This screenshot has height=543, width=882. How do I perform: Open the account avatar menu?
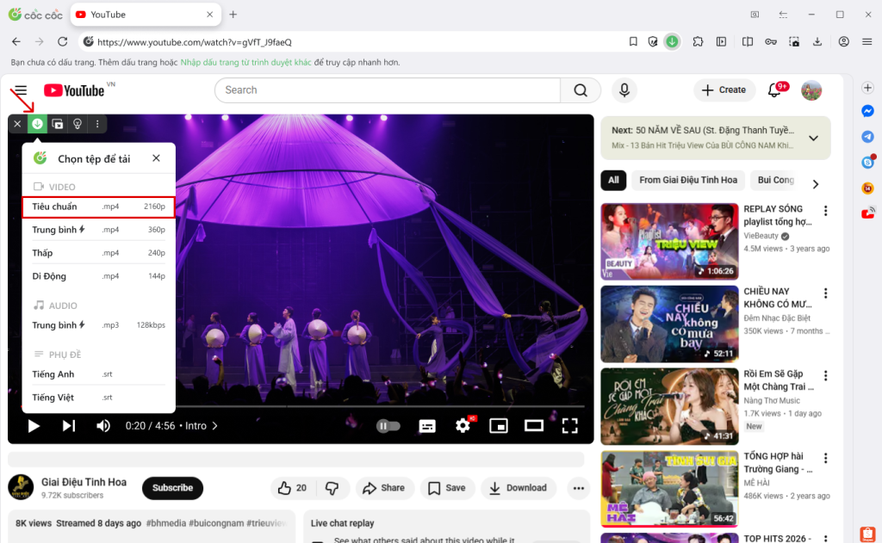(x=811, y=90)
